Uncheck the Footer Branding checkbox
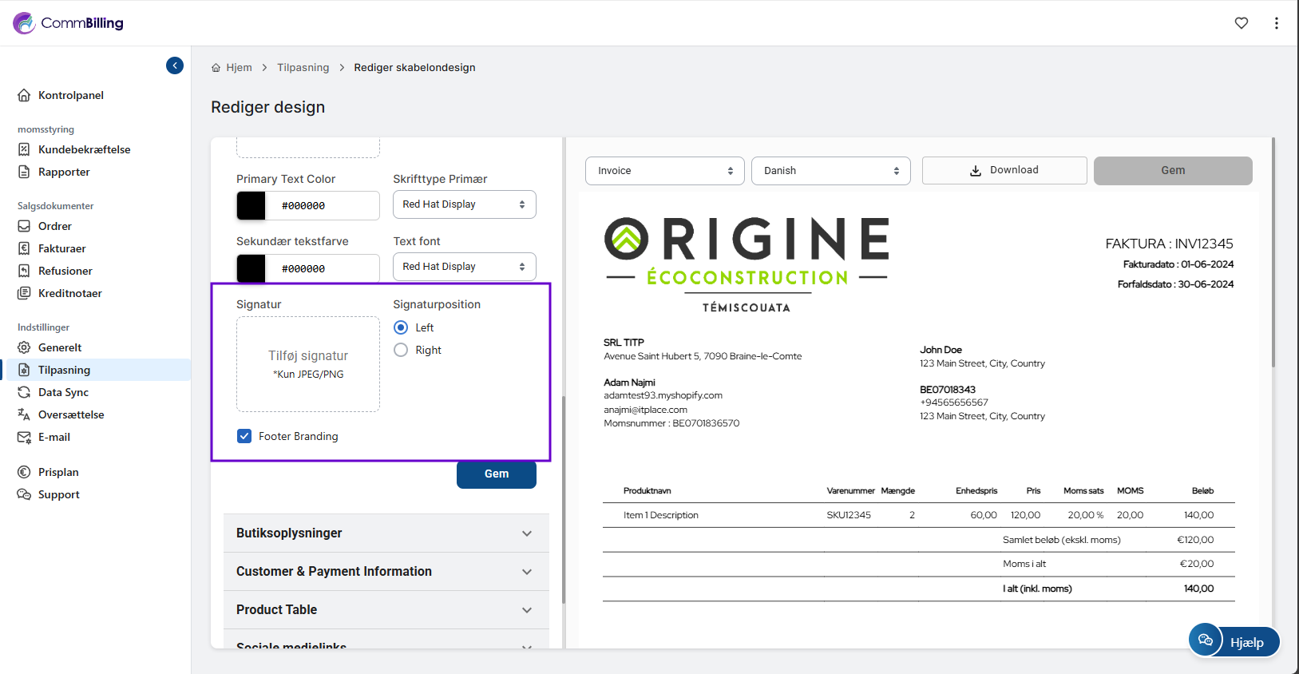 [244, 436]
